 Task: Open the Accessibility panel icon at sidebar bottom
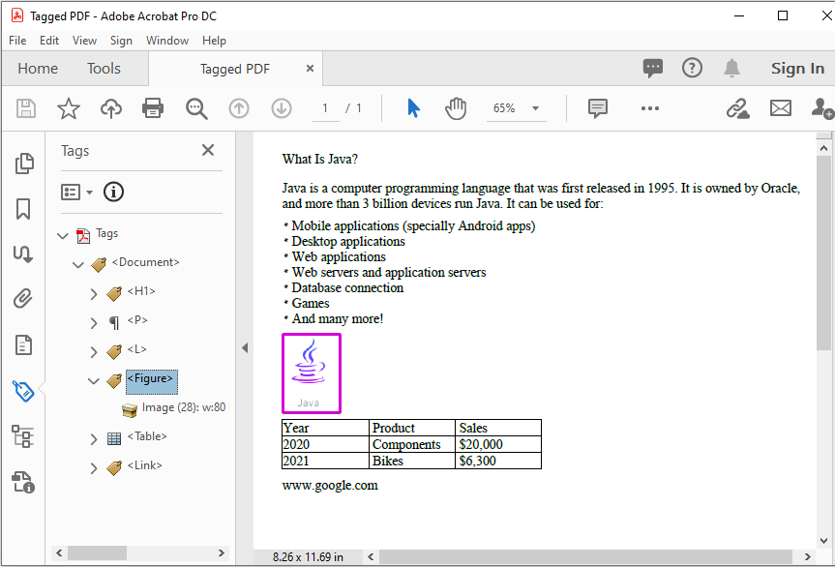click(24, 482)
